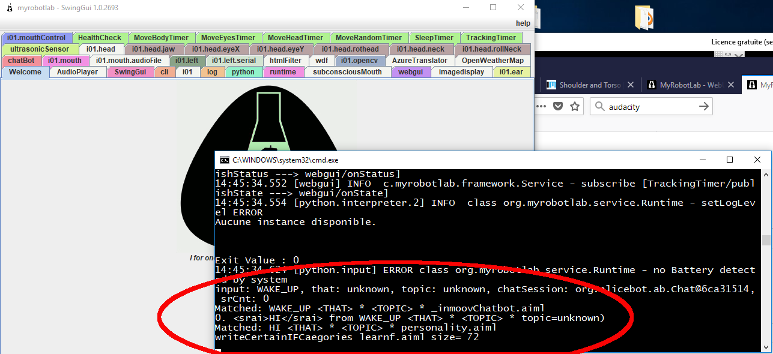The width and height of the screenshot is (773, 354).
Task: Open MoveHeadTimer tab
Action: click(295, 38)
